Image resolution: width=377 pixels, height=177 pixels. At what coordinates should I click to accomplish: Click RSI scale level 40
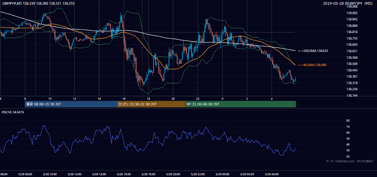tap(348, 144)
